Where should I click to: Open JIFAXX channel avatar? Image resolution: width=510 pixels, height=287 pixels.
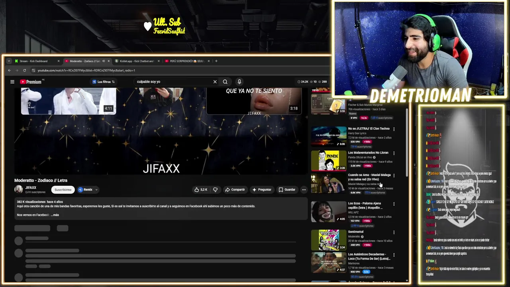(x=18, y=189)
